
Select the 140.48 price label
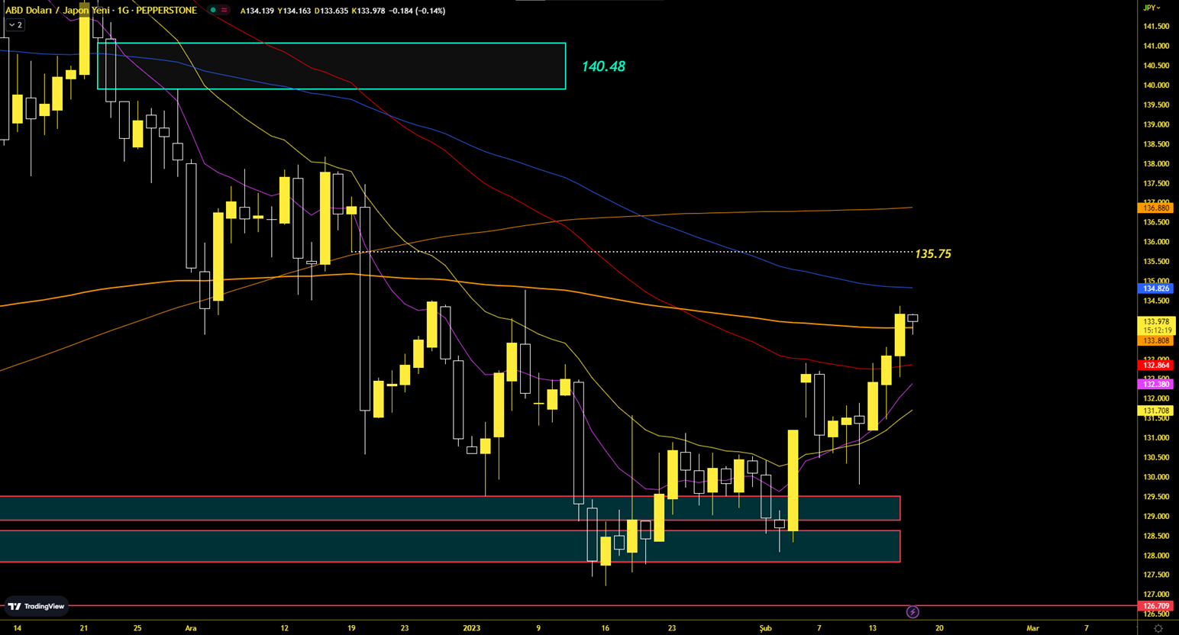click(603, 67)
